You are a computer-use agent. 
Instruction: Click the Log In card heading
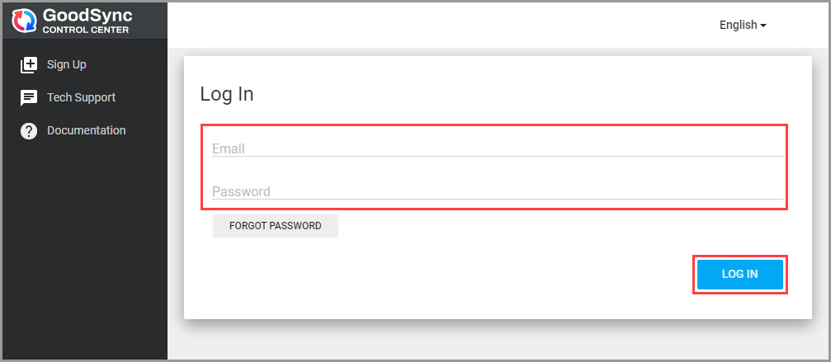tap(227, 94)
